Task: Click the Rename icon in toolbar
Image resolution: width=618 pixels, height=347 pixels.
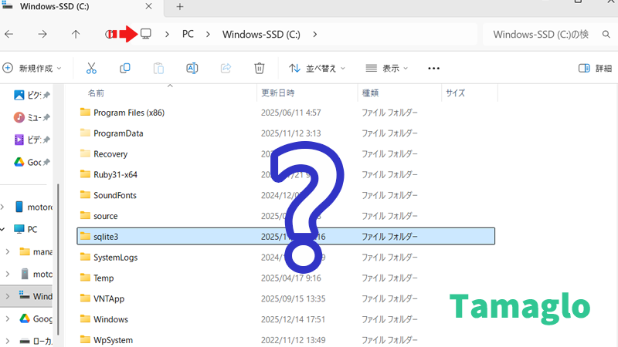Action: pyautogui.click(x=192, y=68)
